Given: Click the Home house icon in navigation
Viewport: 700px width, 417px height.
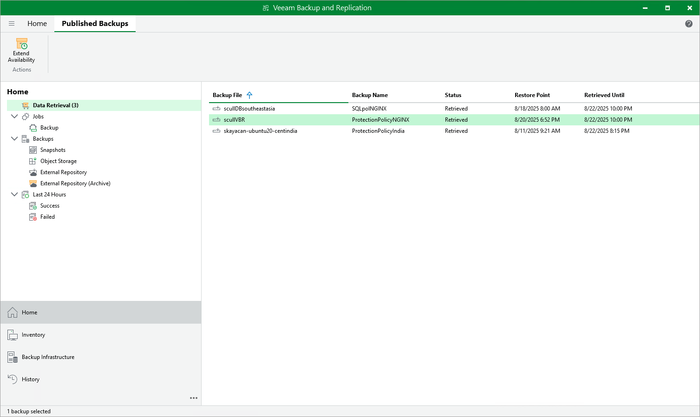Looking at the screenshot, I should point(13,313).
